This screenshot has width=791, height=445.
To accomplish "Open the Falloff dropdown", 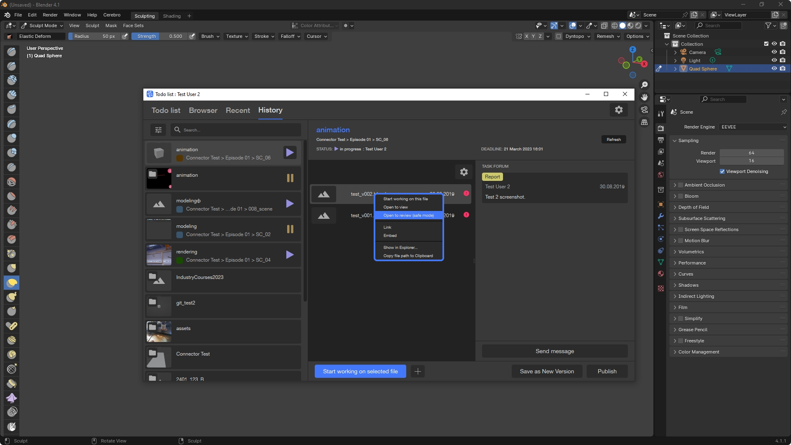I will click(x=290, y=36).
